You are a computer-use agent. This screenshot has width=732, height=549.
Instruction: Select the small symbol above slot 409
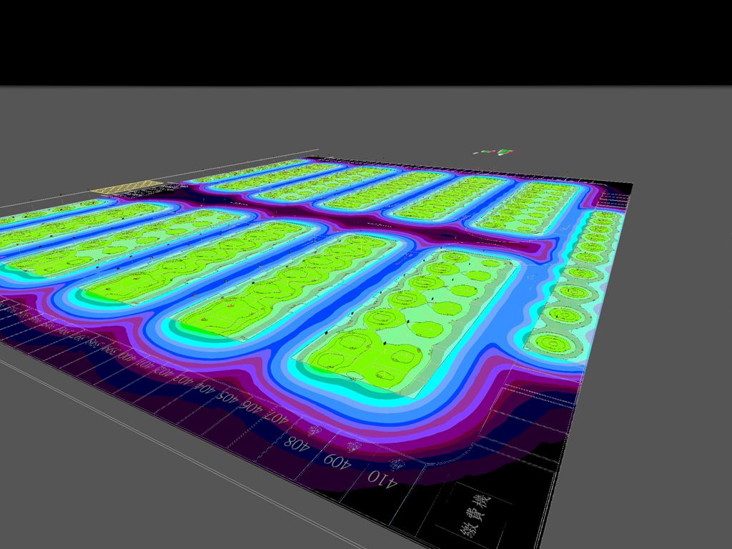[x=354, y=447]
